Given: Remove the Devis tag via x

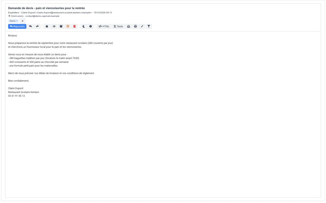Looking at the screenshot, I should (x=17, y=21).
